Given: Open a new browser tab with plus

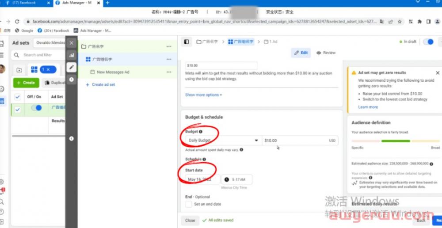Looking at the screenshot, I should [107, 3].
